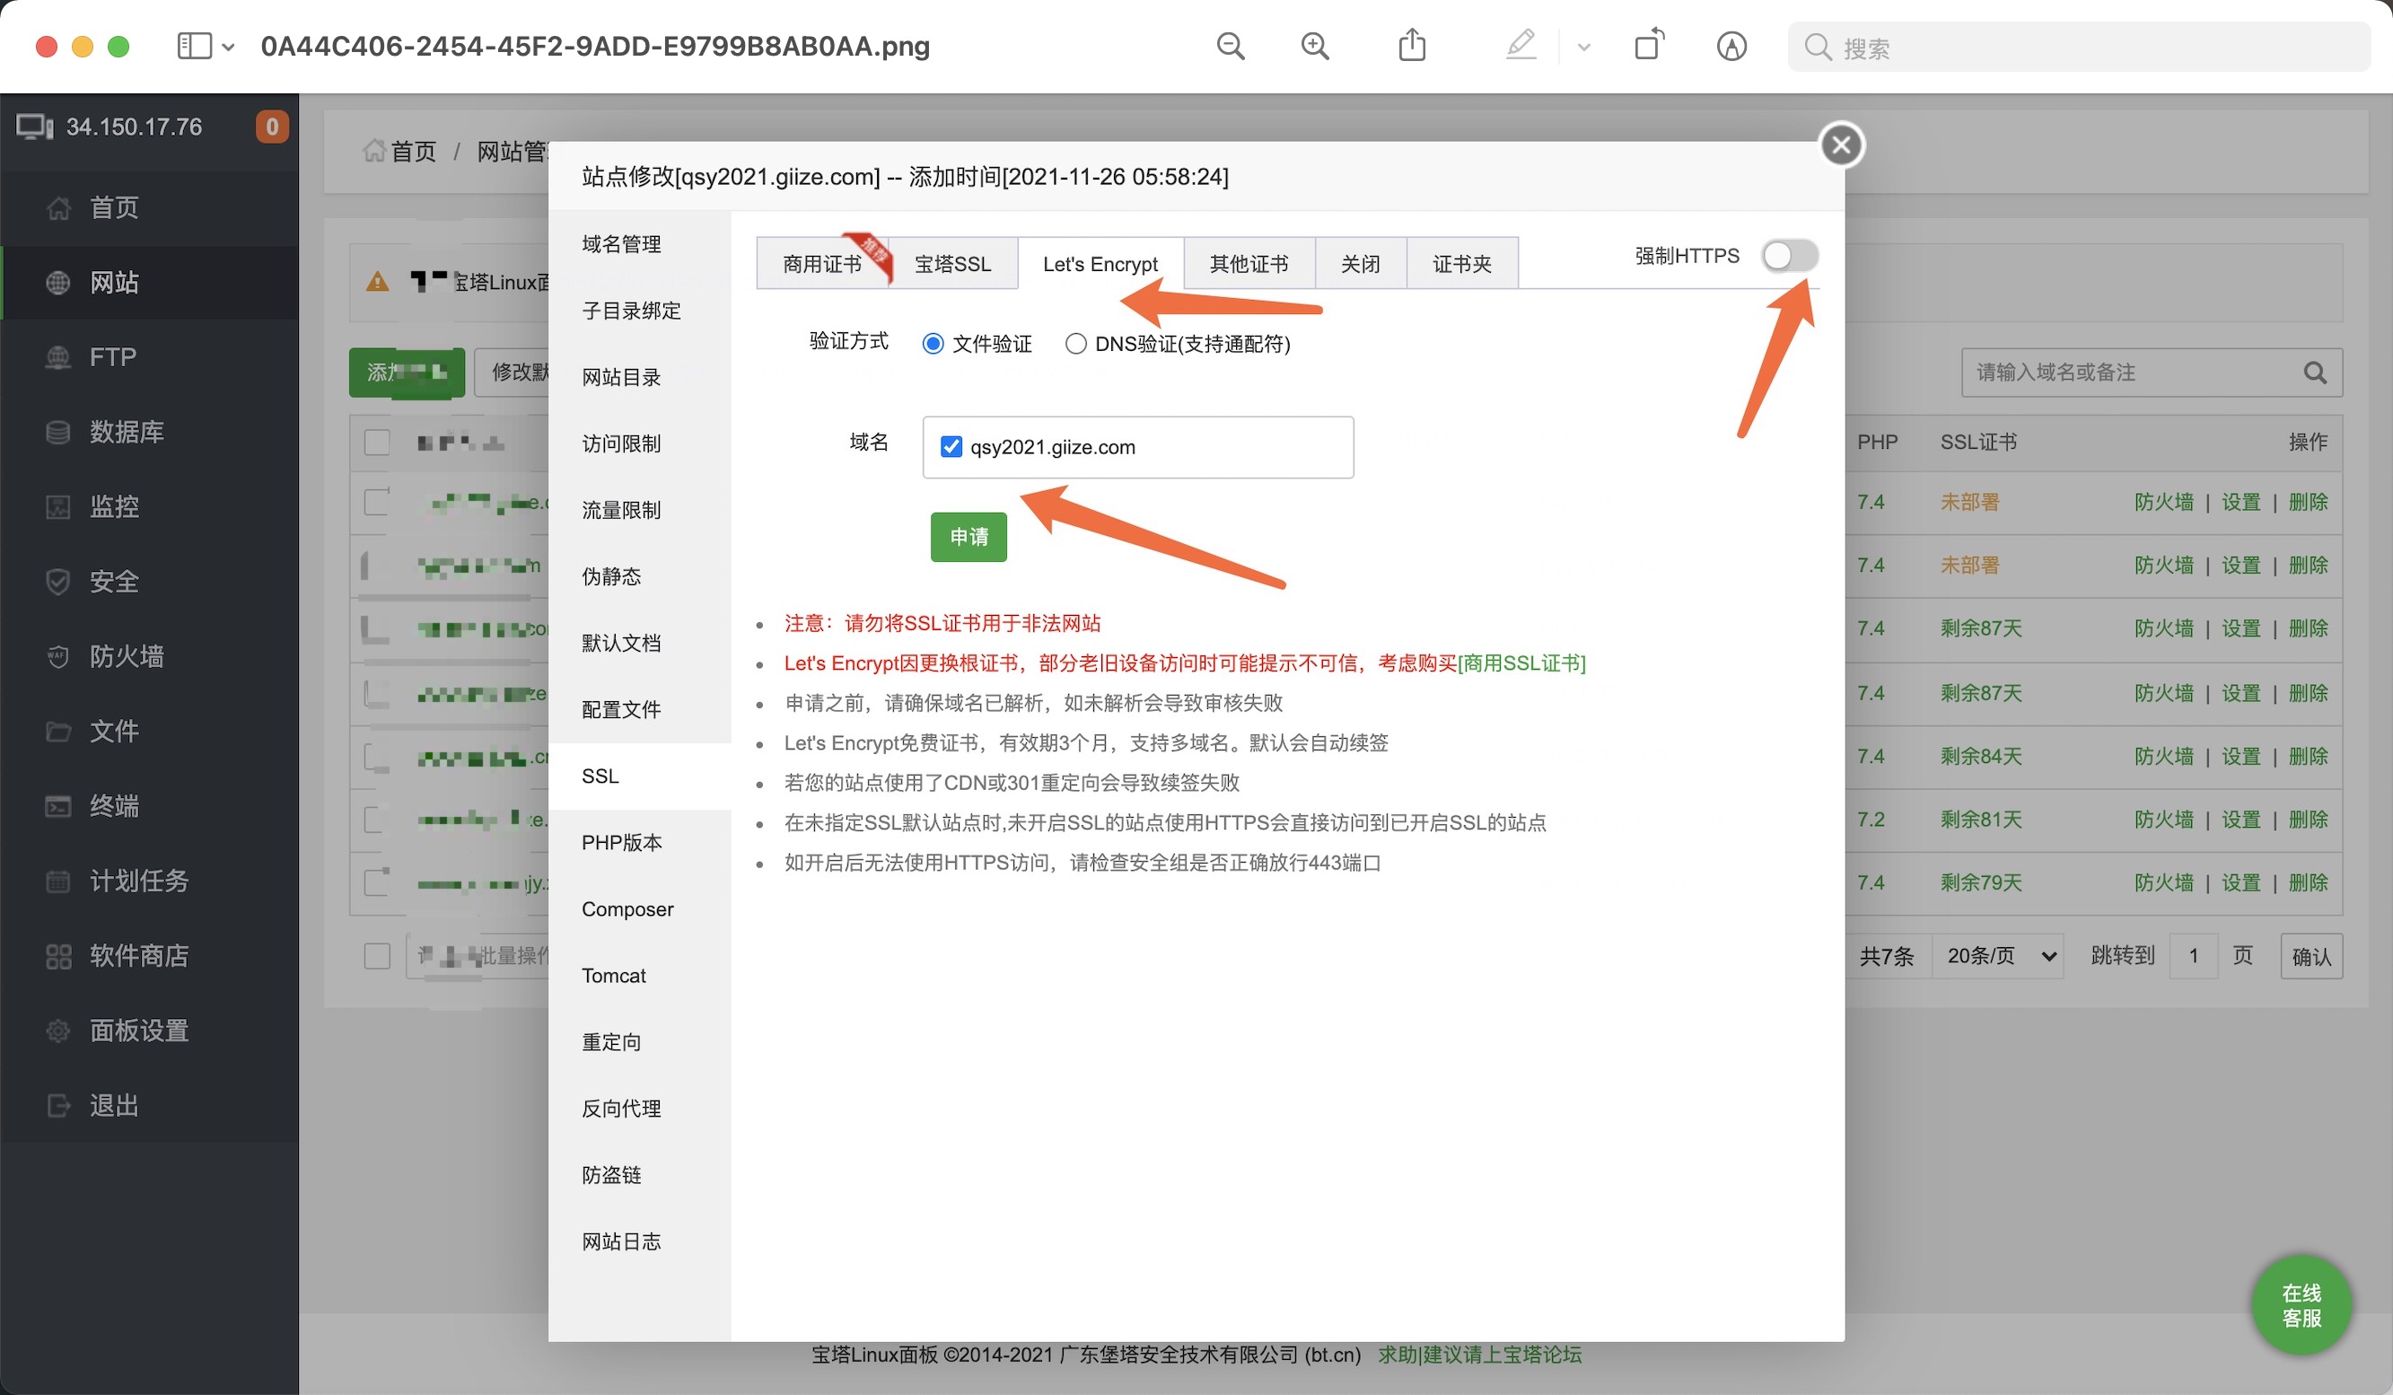Image resolution: width=2393 pixels, height=1395 pixels.
Task: Click the search magnifier in domain search box
Action: pyautogui.click(x=2314, y=373)
